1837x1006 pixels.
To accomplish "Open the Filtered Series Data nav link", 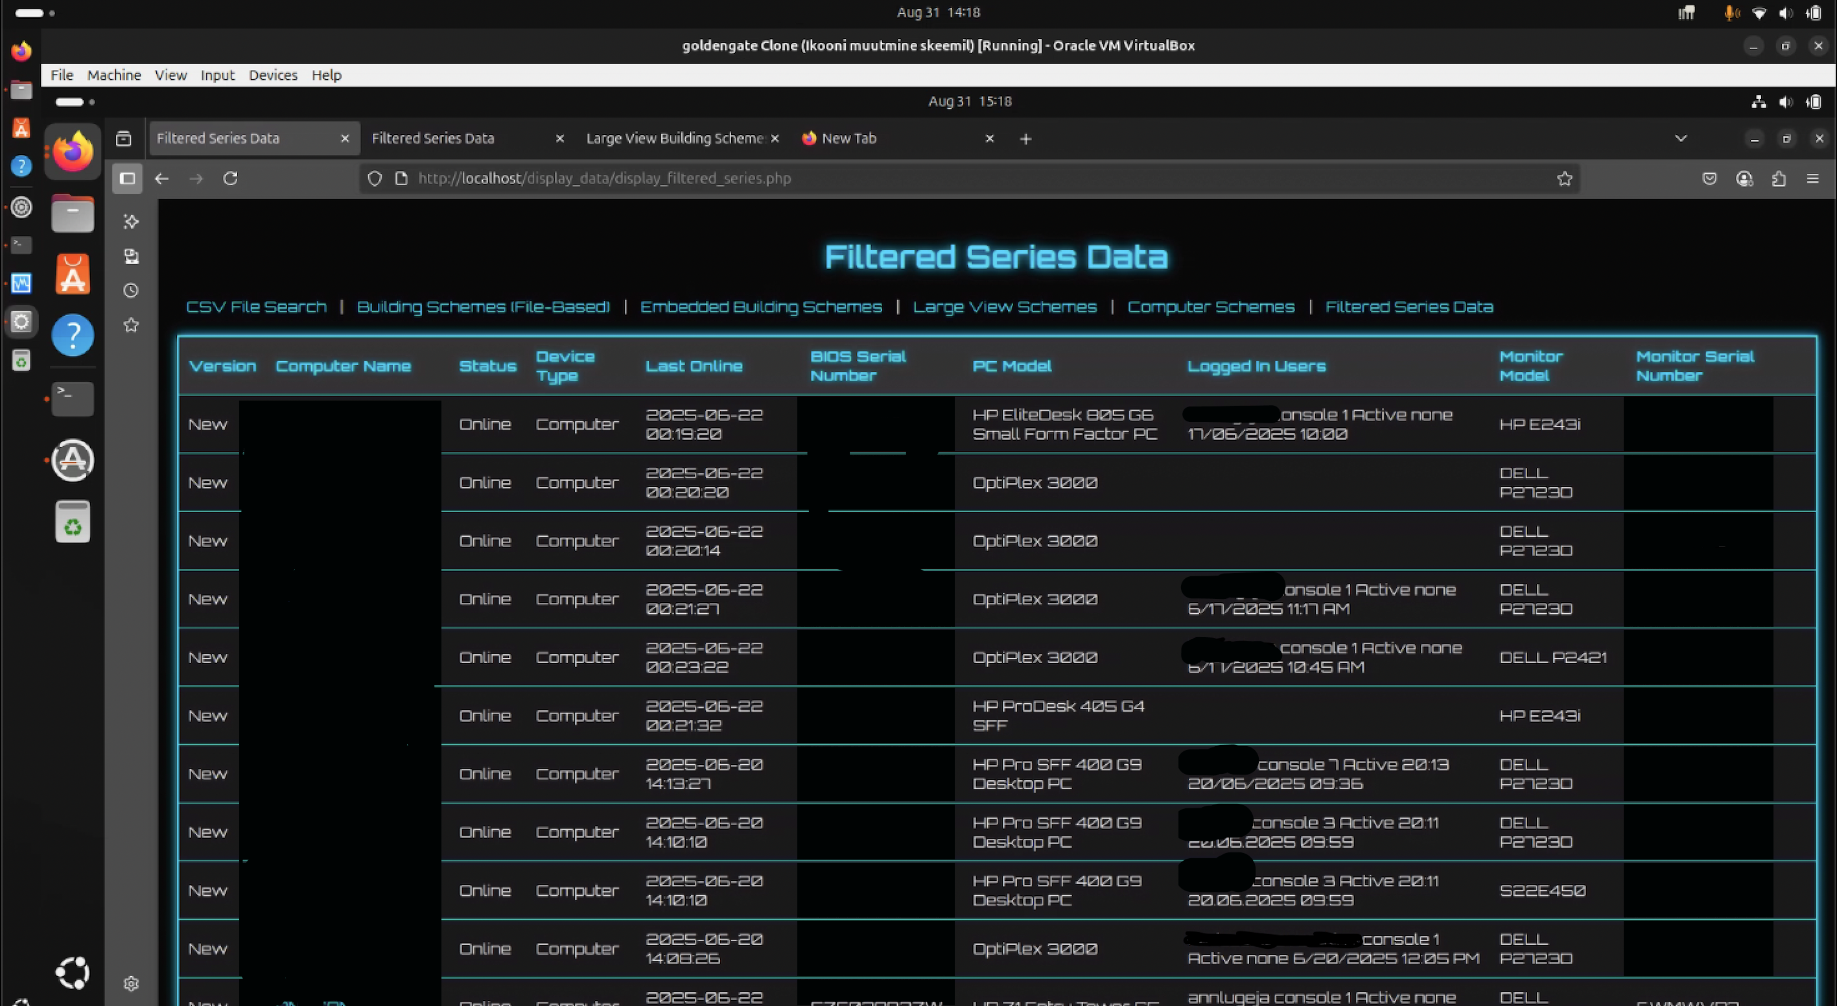I will pyautogui.click(x=1409, y=307).
